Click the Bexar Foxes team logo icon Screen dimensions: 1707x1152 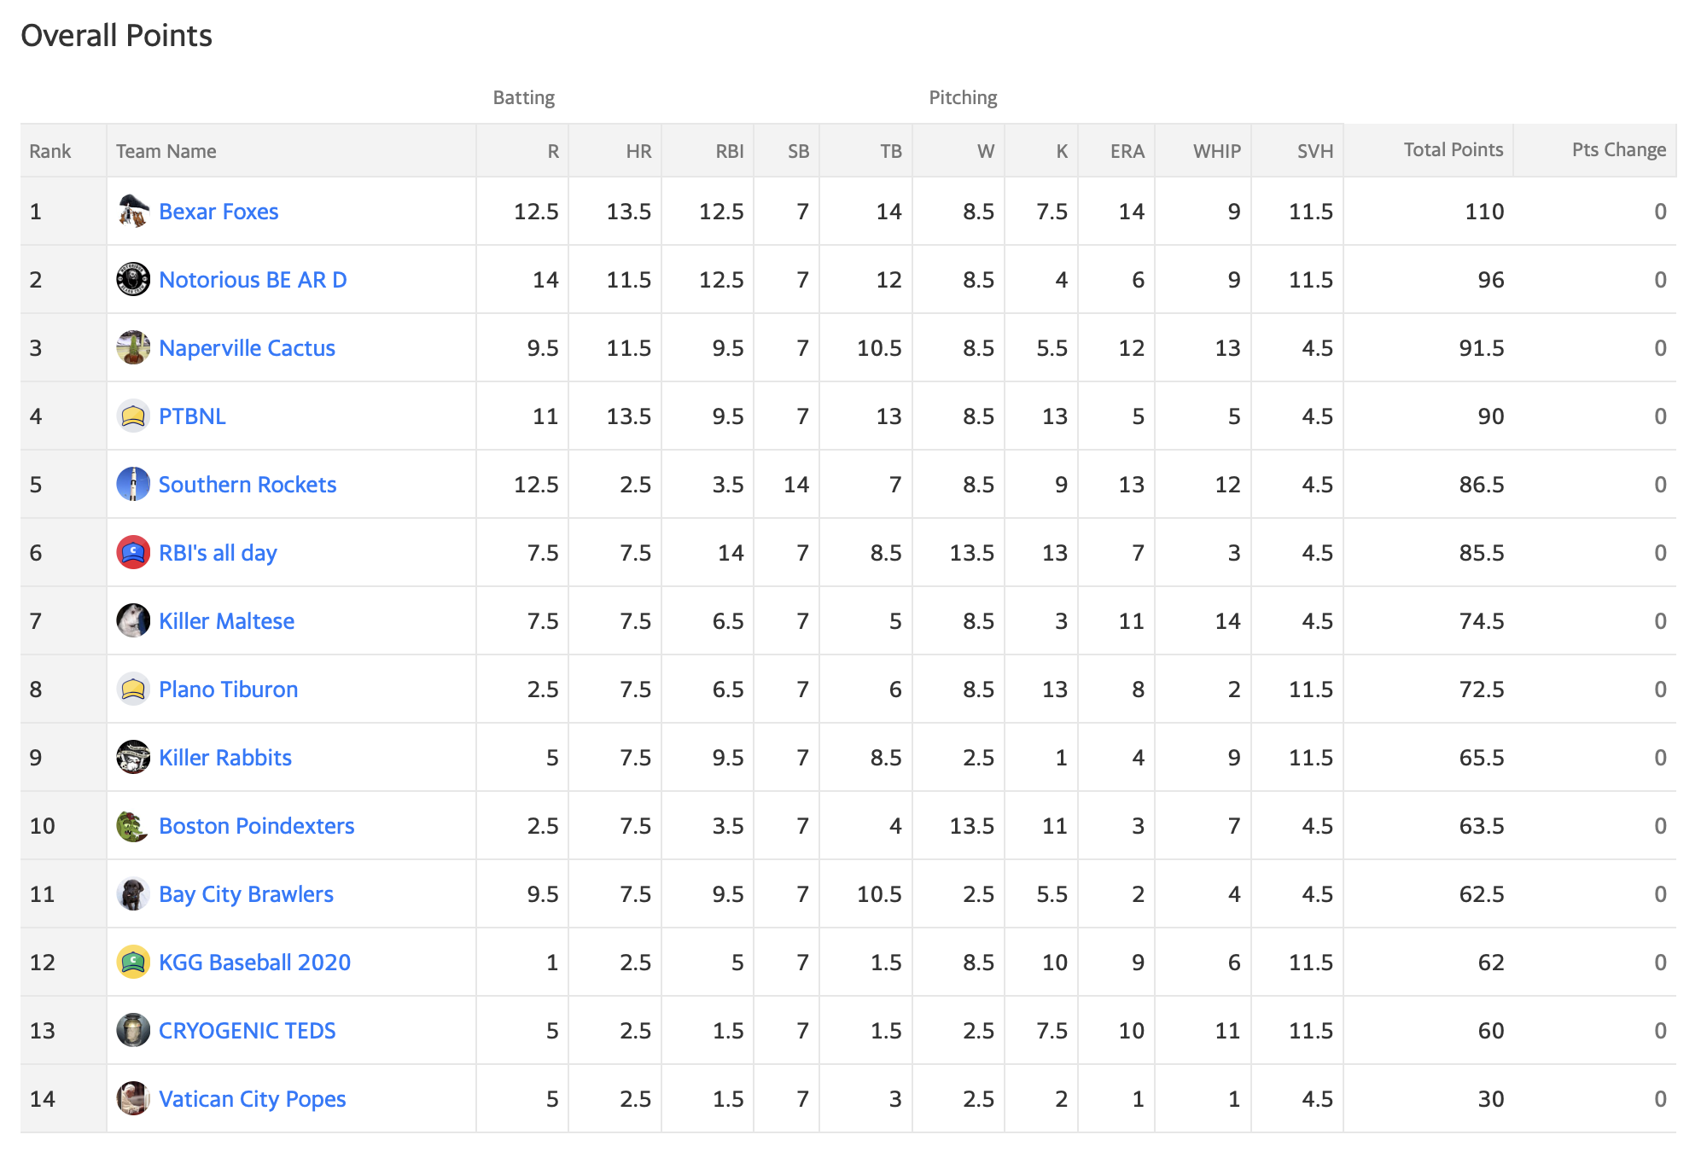133,211
